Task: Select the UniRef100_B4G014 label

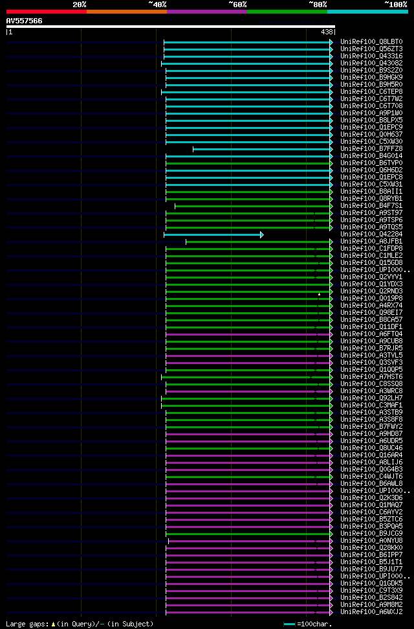Action: 371,156
